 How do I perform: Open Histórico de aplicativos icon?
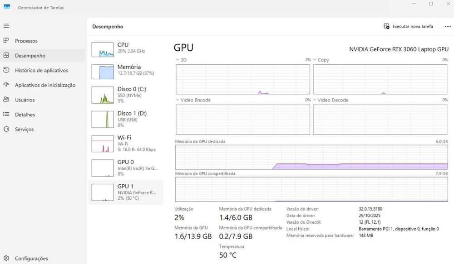pos(6,70)
